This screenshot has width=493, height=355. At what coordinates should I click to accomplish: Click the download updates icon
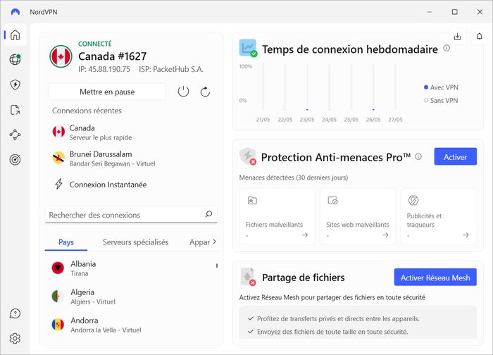pyautogui.click(x=458, y=37)
